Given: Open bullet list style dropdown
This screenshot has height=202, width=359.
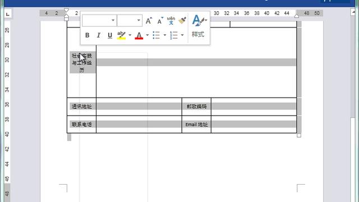Looking at the screenshot, I should tap(165, 35).
